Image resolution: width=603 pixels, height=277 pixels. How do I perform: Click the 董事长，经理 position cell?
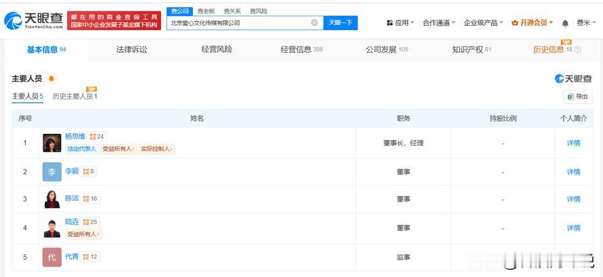403,143
